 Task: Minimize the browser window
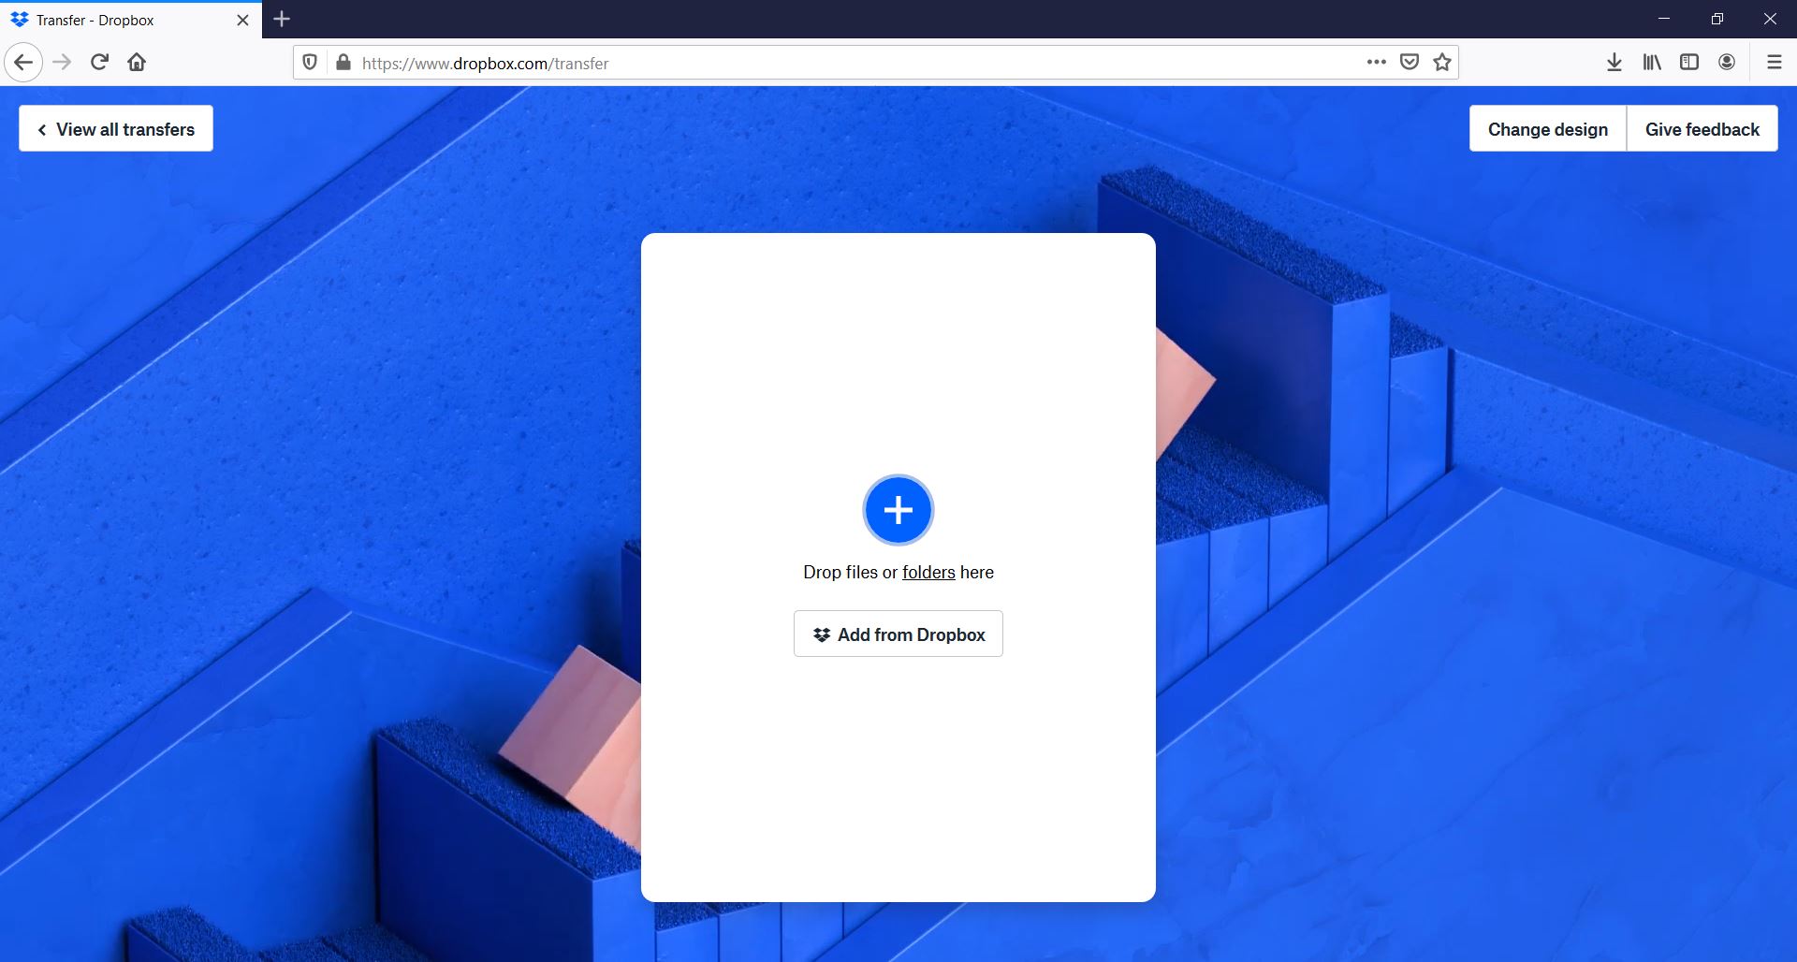pos(1664,19)
